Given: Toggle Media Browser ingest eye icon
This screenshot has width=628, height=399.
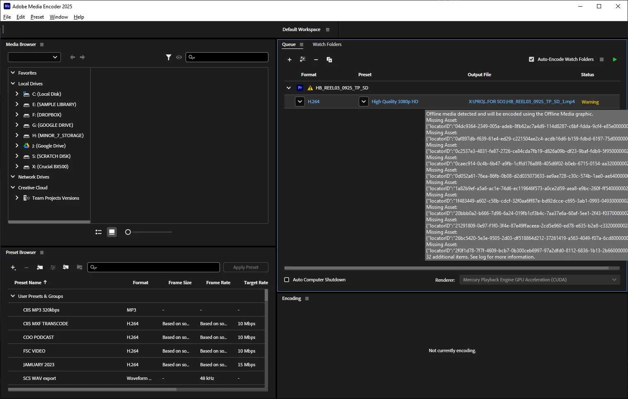Looking at the screenshot, I should point(179,57).
